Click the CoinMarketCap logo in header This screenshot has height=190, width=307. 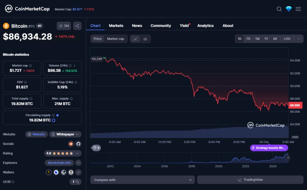pyautogui.click(x=27, y=9)
